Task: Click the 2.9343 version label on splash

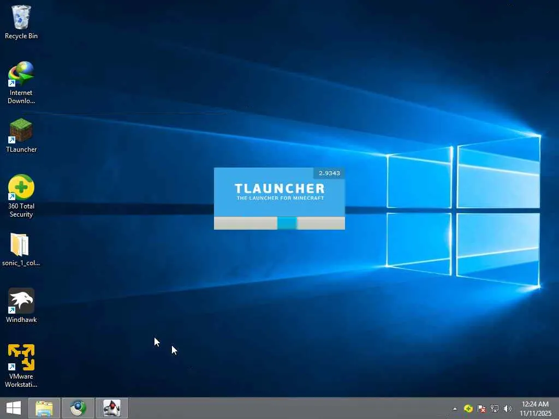Action: tap(329, 173)
